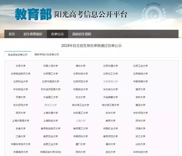The image size is (182, 156).
Task: Open the 吉林大学 link
Action: (x=140, y=97)
